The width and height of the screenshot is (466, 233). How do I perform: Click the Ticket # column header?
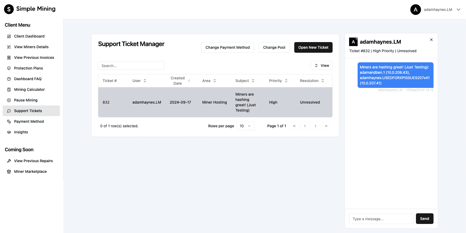[110, 81]
